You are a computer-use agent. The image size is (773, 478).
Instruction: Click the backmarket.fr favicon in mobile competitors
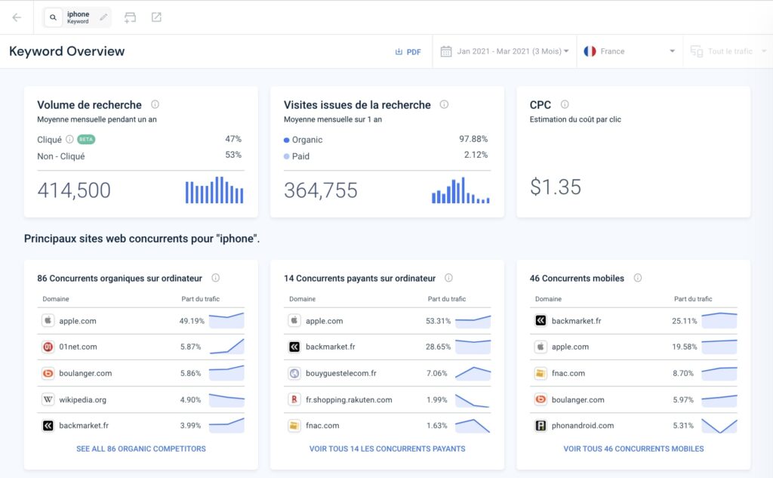541,320
